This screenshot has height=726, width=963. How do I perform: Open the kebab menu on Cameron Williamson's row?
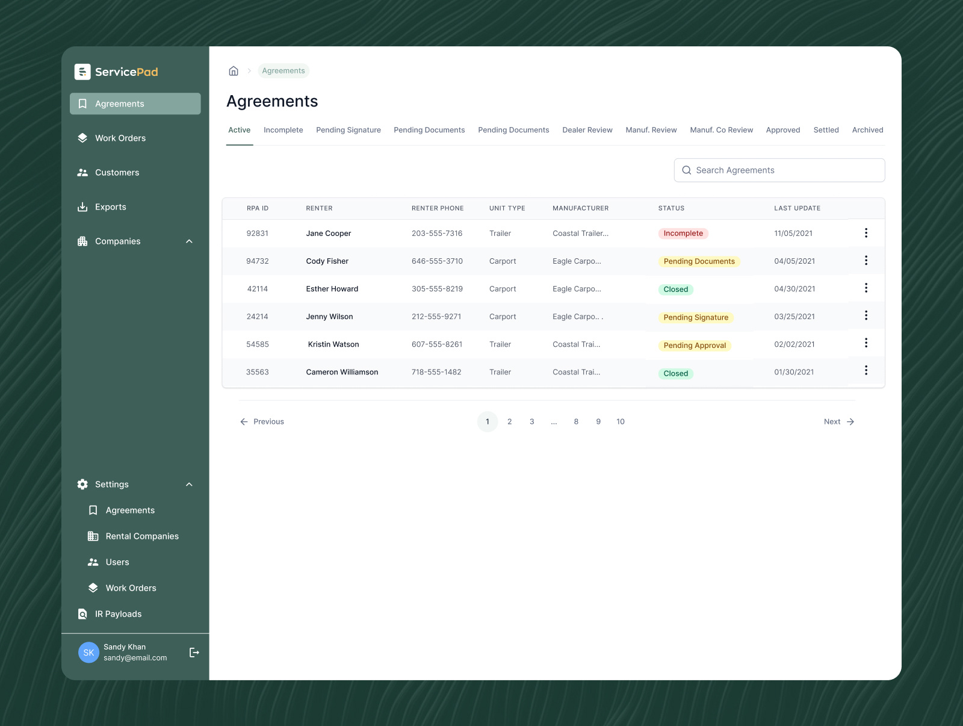click(x=866, y=370)
